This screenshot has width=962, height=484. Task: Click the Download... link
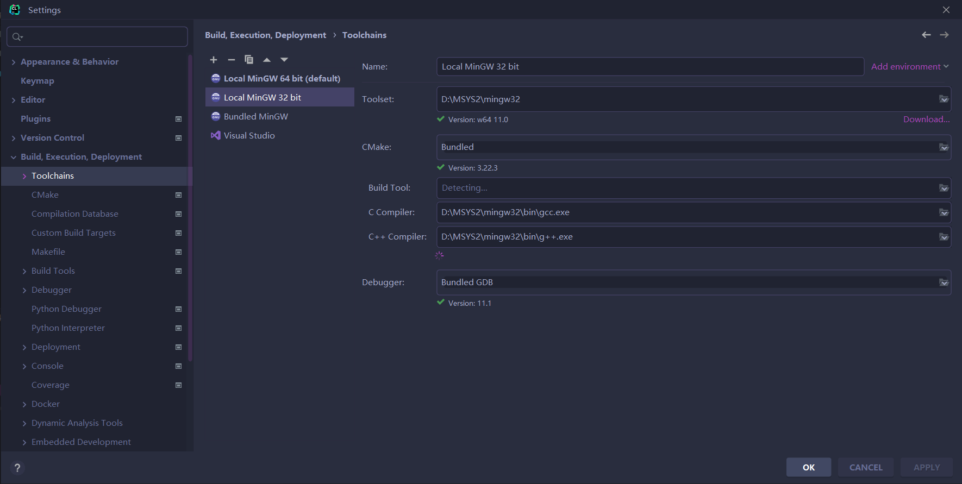tap(927, 120)
